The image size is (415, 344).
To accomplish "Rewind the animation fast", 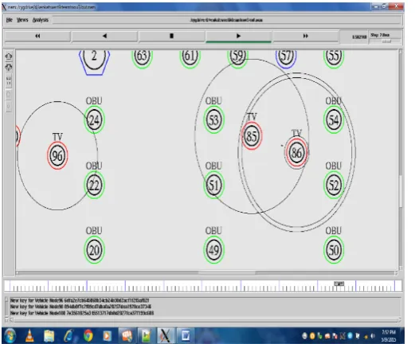I will (x=37, y=36).
